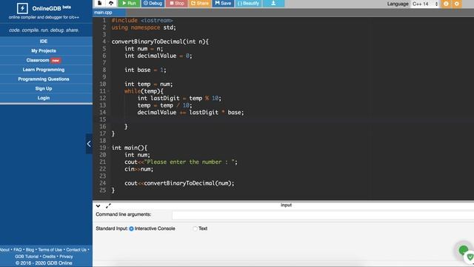This screenshot has height=267, width=474.
Task: Click the orange info icon
Action: tap(446, 4)
